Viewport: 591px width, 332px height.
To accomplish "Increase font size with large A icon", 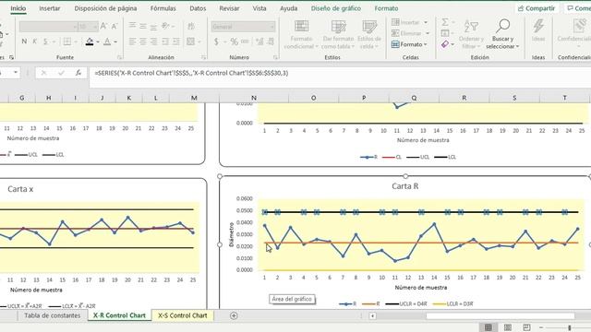I will pos(103,26).
